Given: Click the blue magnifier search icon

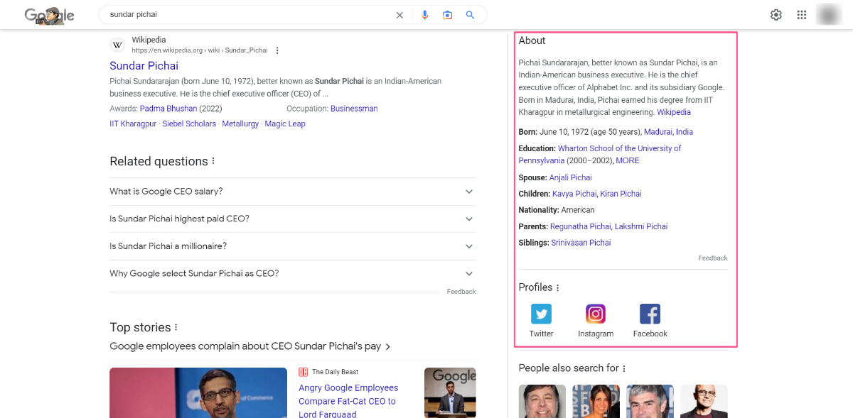Looking at the screenshot, I should 470,15.
